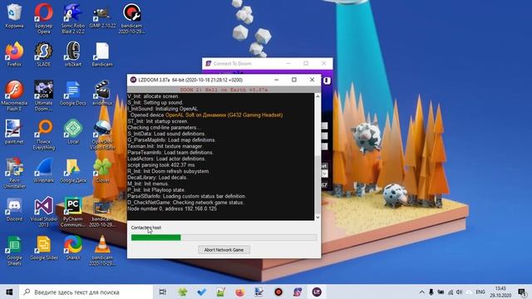
Task: Open the PyCharm Community desktop shortcut
Action: [x=73, y=212]
